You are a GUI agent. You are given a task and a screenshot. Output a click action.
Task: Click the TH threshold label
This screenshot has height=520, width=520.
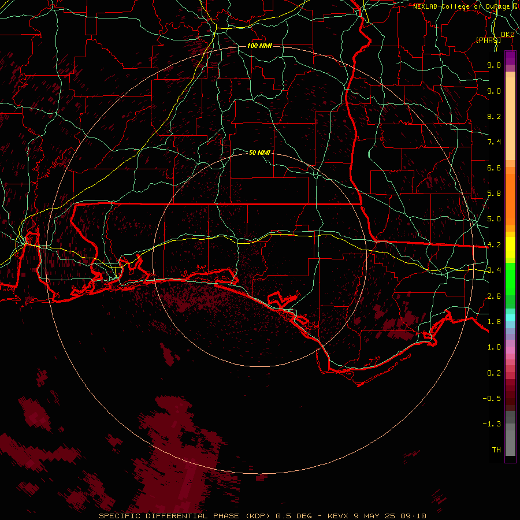pyautogui.click(x=496, y=450)
